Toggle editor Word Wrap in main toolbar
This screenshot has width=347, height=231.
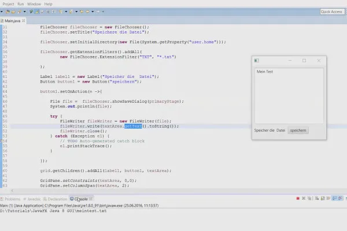pyautogui.click(x=42, y=12)
